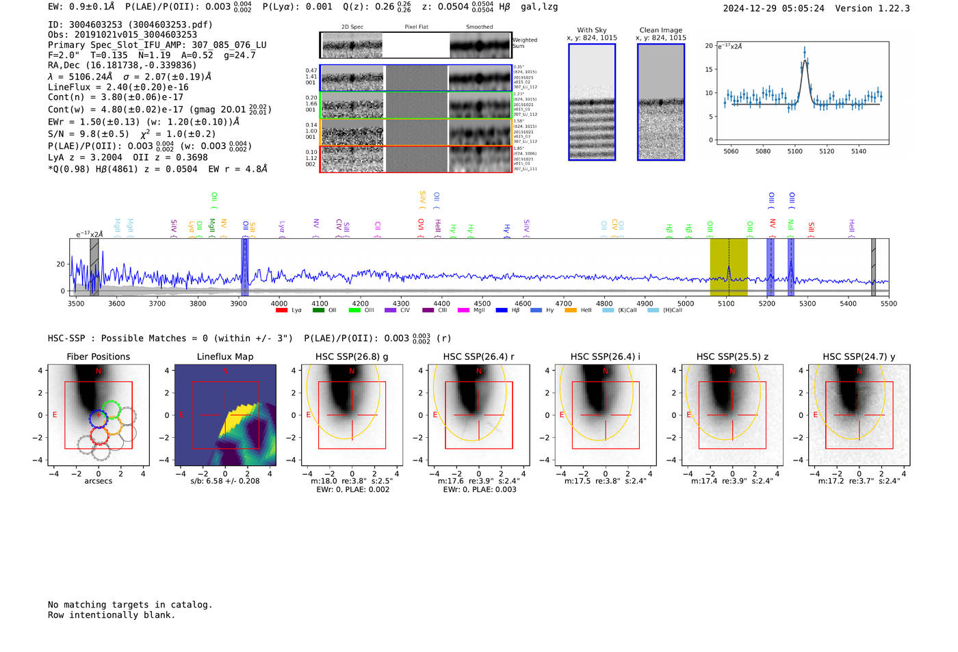The height and width of the screenshot is (652, 958).
Task: Click the orange fiber circle in Fiber Positions
Action: [112, 427]
